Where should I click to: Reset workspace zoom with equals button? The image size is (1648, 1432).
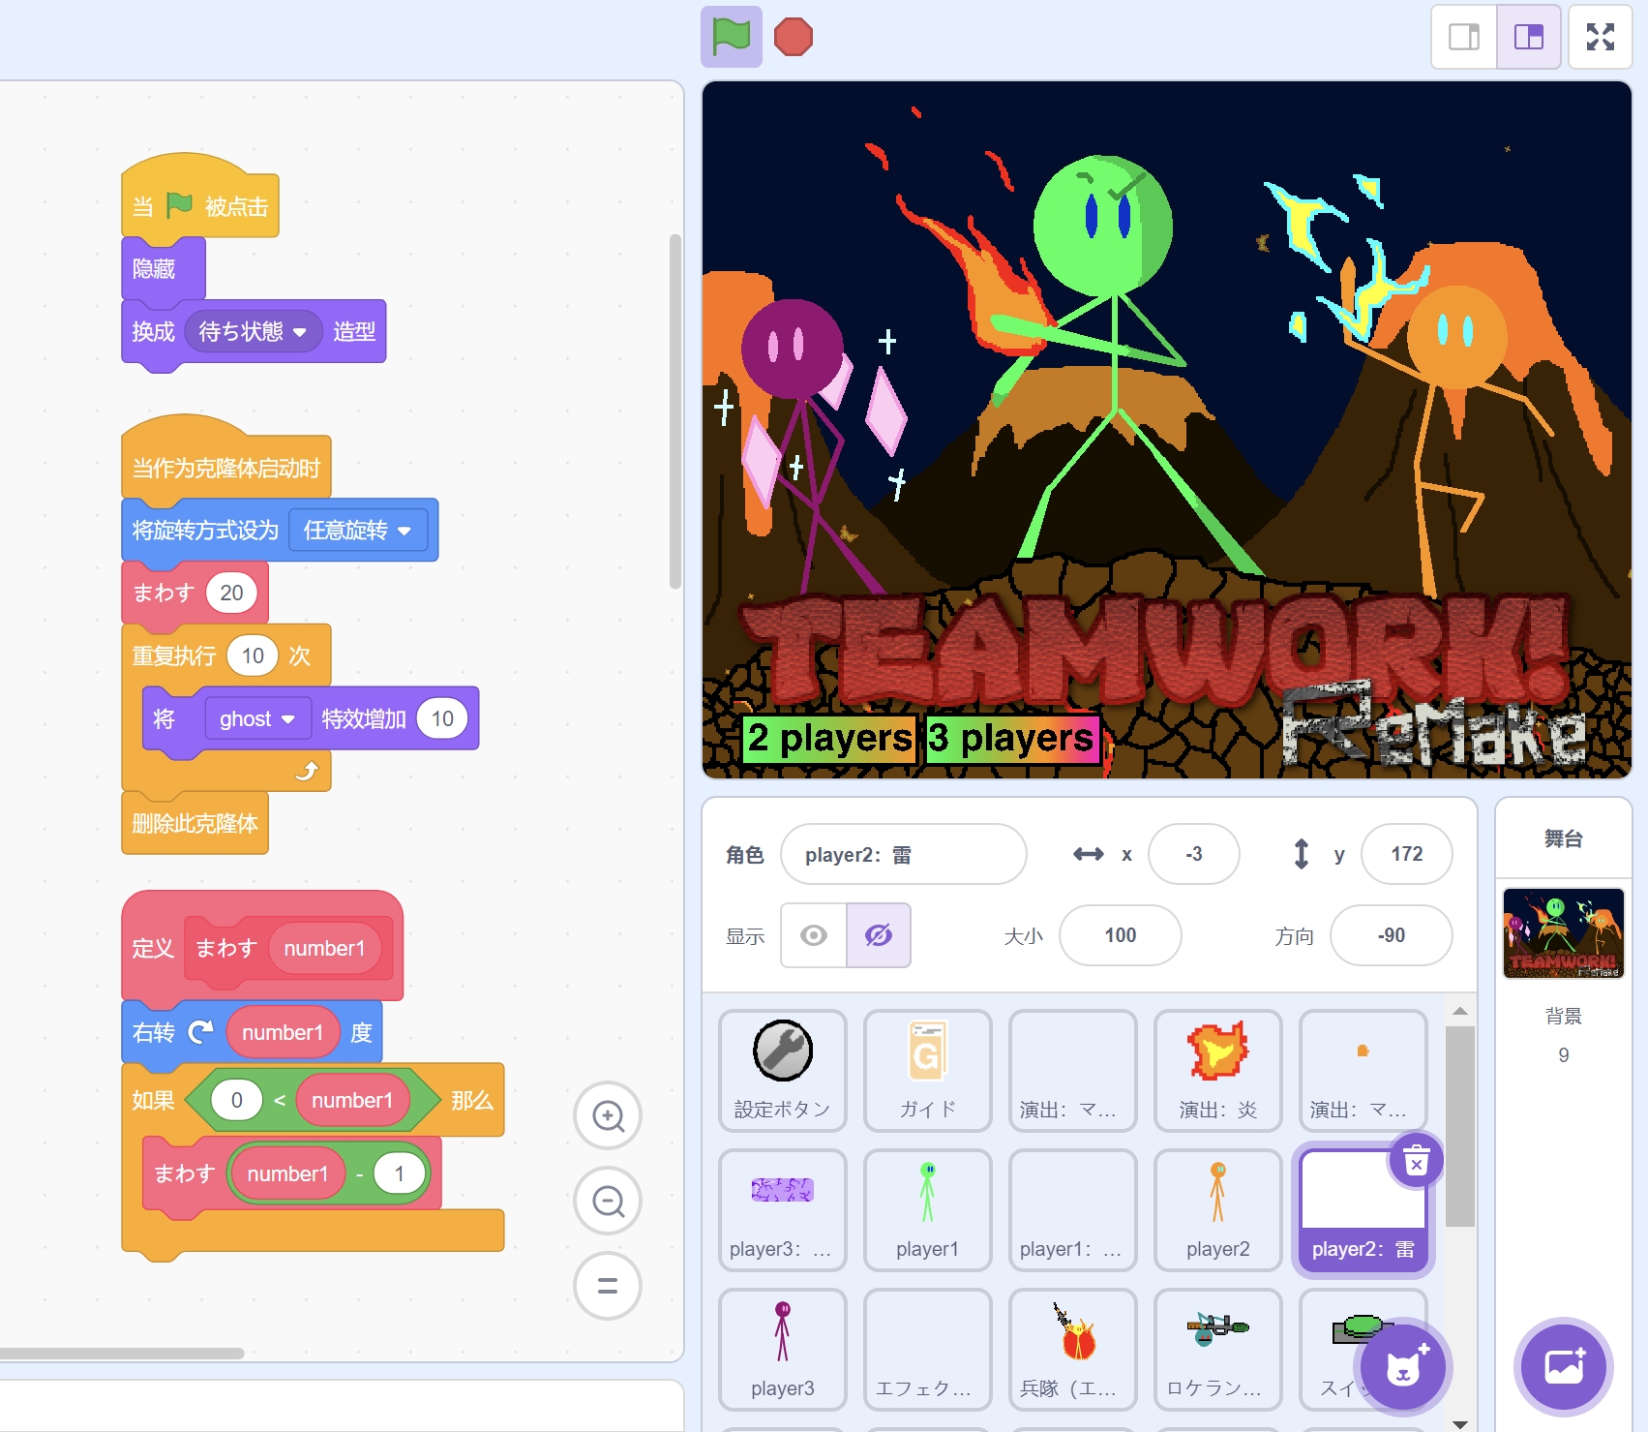click(608, 1286)
